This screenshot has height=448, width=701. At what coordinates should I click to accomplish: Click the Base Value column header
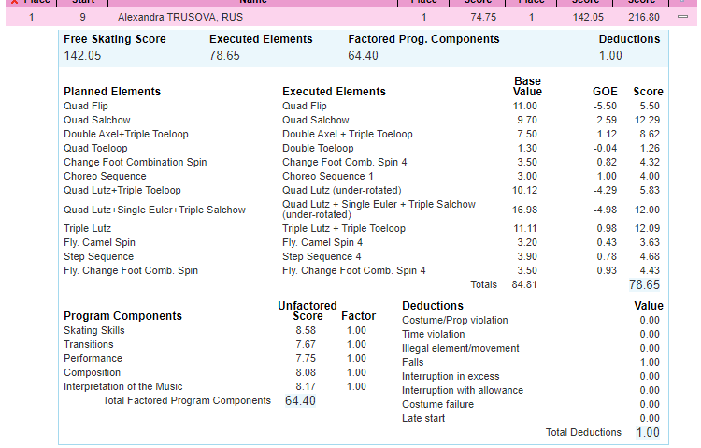527,87
